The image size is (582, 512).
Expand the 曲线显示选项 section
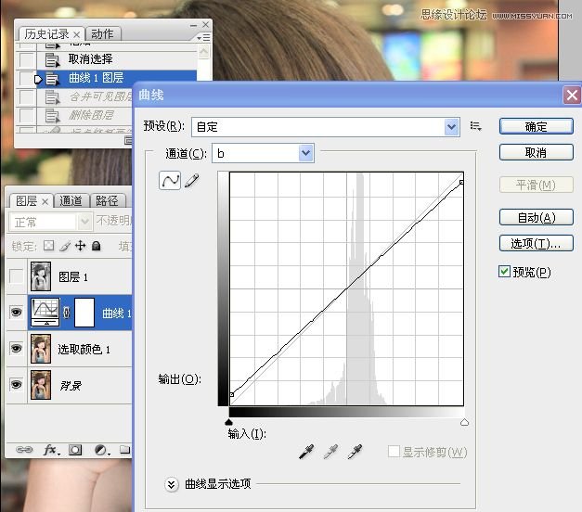coord(171,484)
